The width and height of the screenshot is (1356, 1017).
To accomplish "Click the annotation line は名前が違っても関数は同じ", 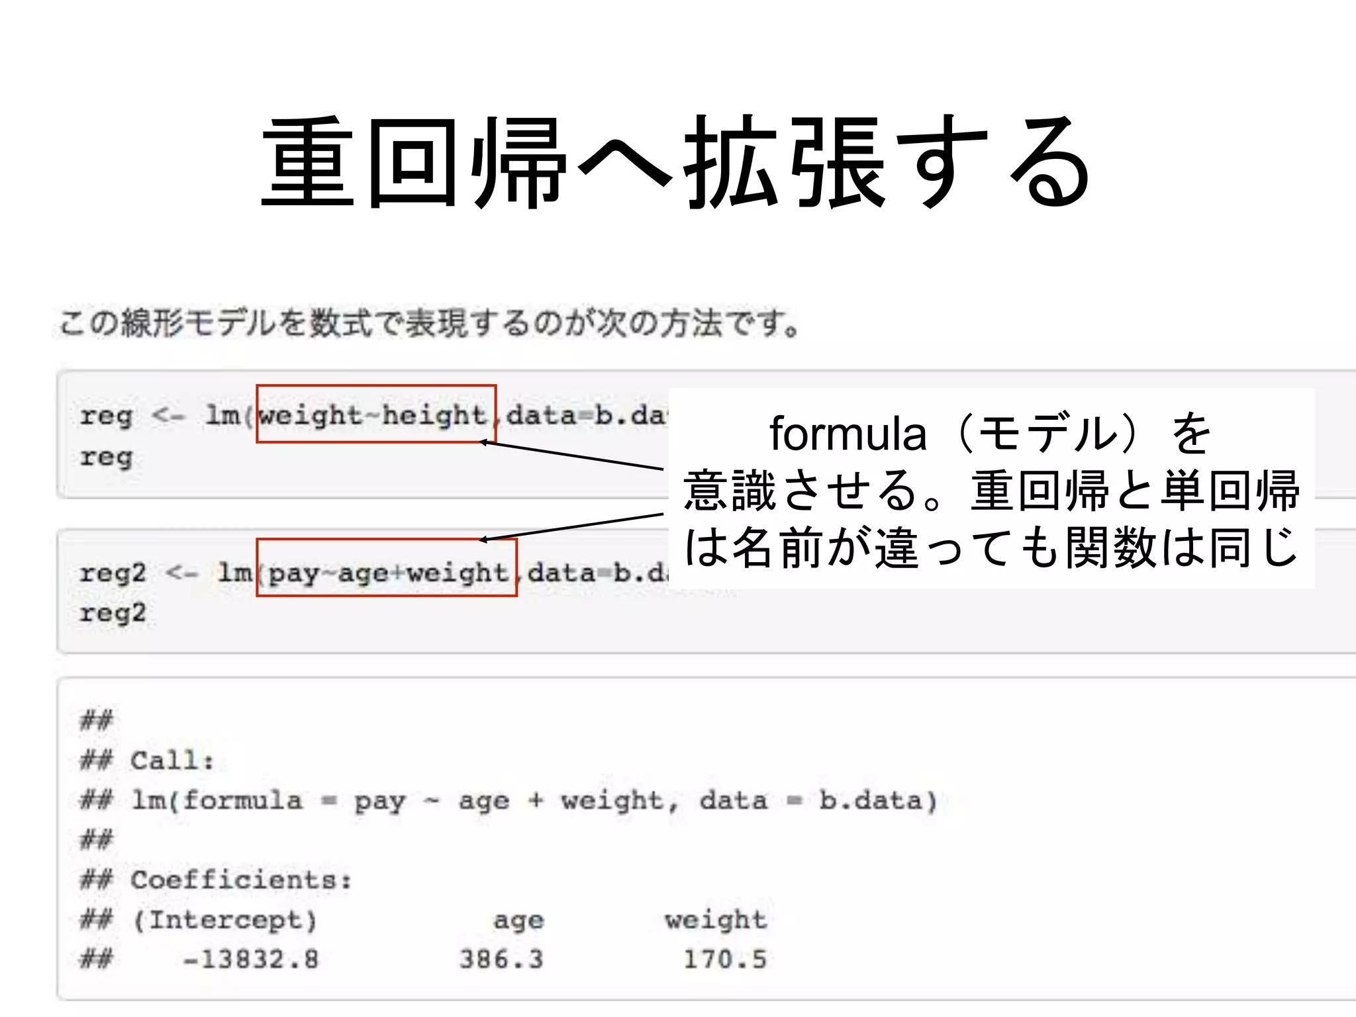I will (991, 548).
